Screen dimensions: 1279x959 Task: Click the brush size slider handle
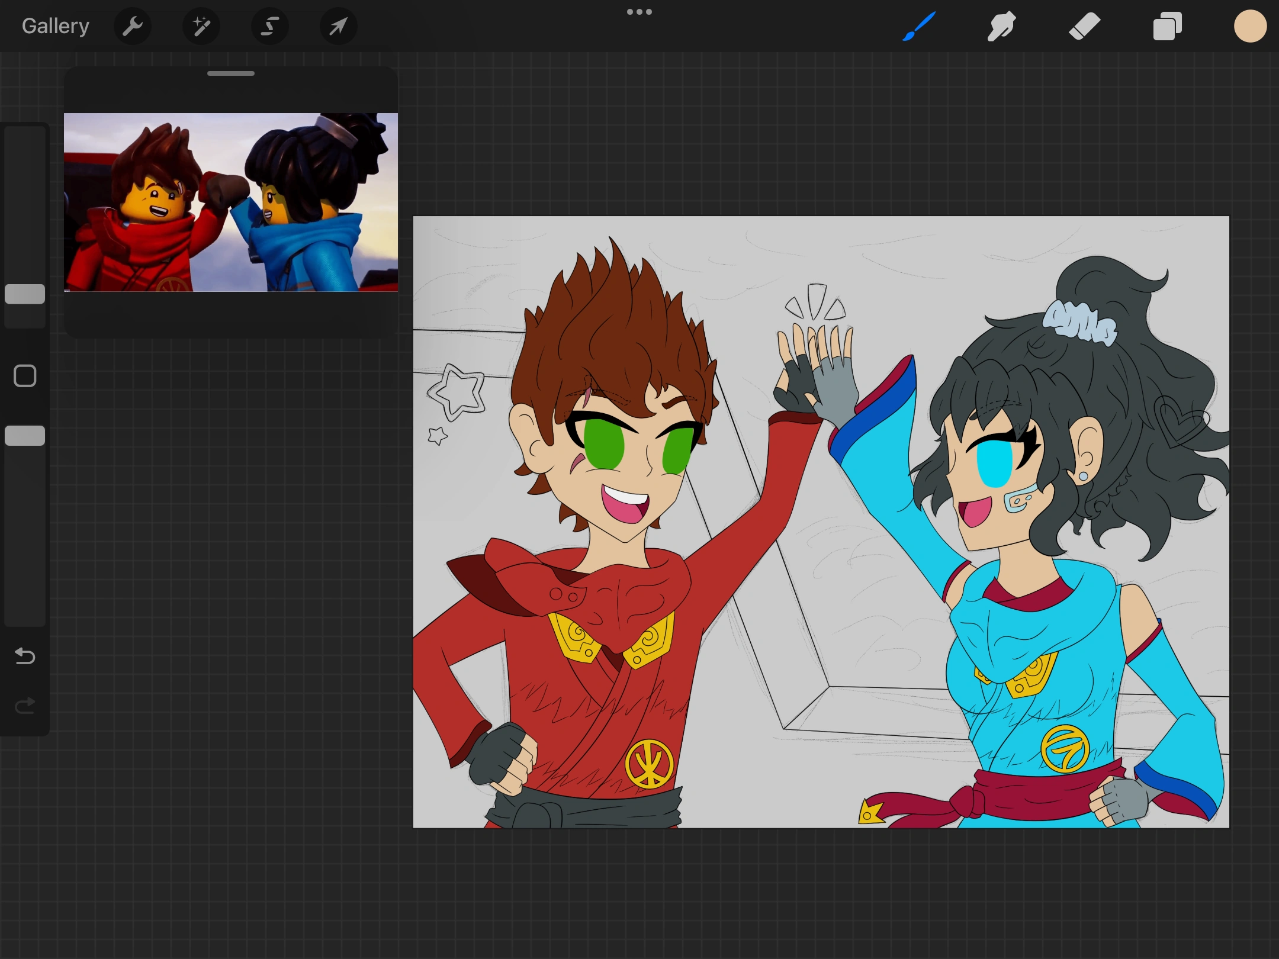click(25, 294)
